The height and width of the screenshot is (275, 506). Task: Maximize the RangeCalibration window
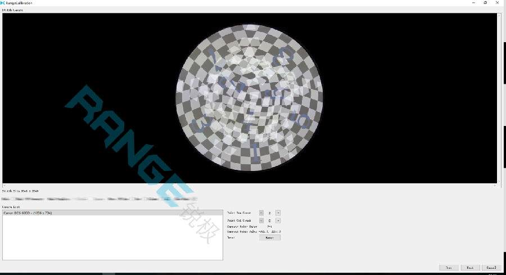485,3
